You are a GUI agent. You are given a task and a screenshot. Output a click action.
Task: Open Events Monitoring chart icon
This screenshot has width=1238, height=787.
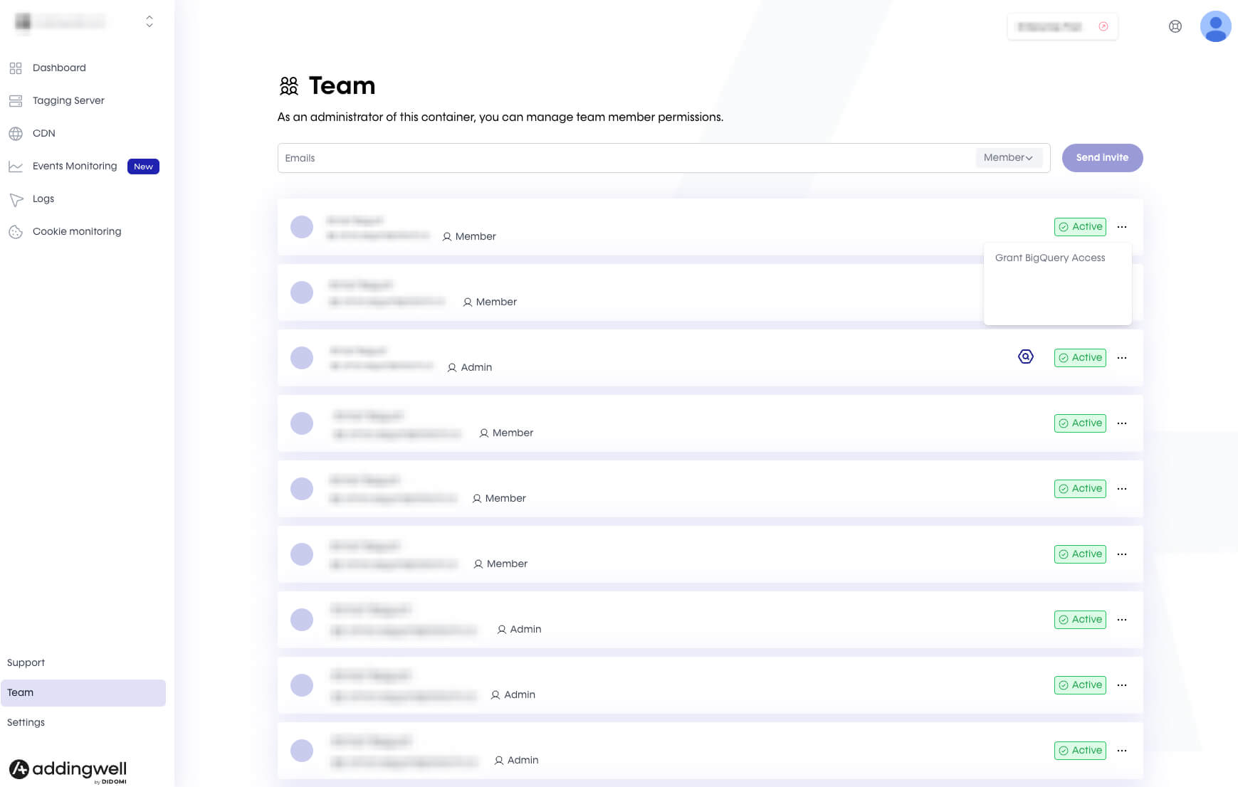tap(16, 167)
